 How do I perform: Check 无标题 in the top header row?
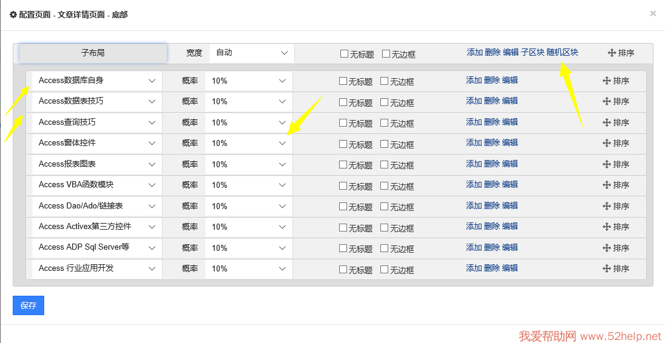(x=345, y=54)
